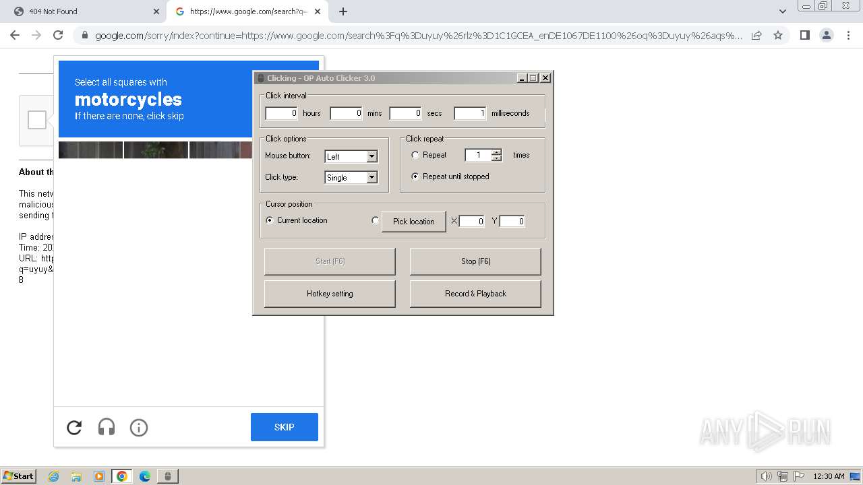Get an audio captcha challenge
This screenshot has height=485, width=863.
[x=107, y=427]
